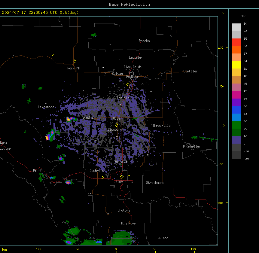This screenshot has height=253, width=259.
Task: Click the Okotoks label
Action: [x=124, y=210]
